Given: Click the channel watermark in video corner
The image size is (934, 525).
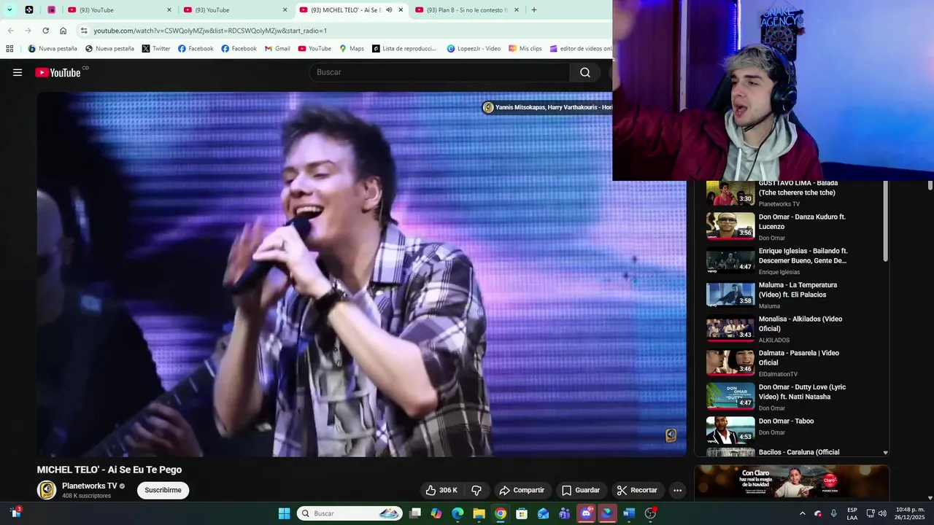Looking at the screenshot, I should [671, 435].
